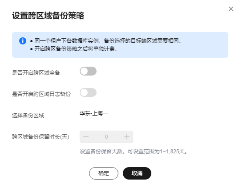Click the 可设置范围为1~1,825天 range hint
The image size is (239, 192).
(156, 152)
